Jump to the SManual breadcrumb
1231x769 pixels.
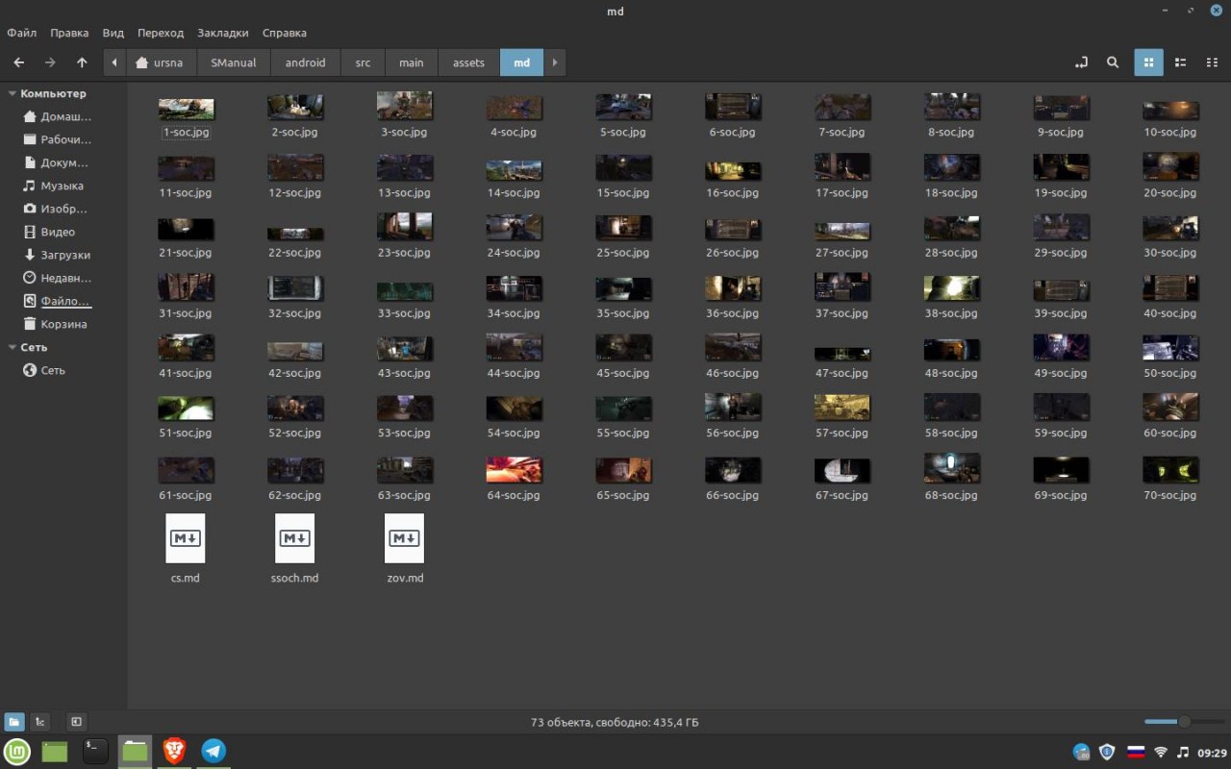click(x=234, y=62)
